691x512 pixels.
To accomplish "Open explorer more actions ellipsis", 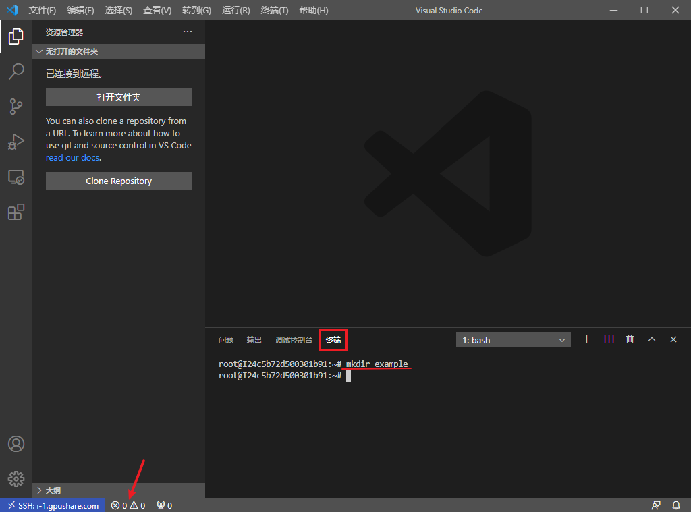I will [x=188, y=32].
